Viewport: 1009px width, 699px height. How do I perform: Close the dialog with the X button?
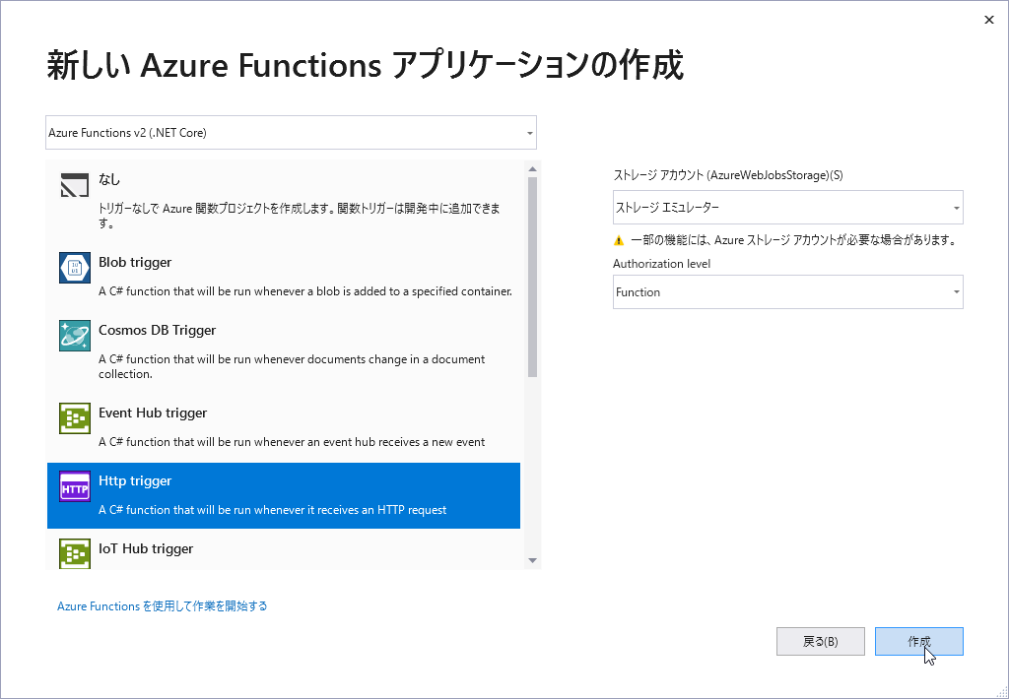[x=989, y=20]
